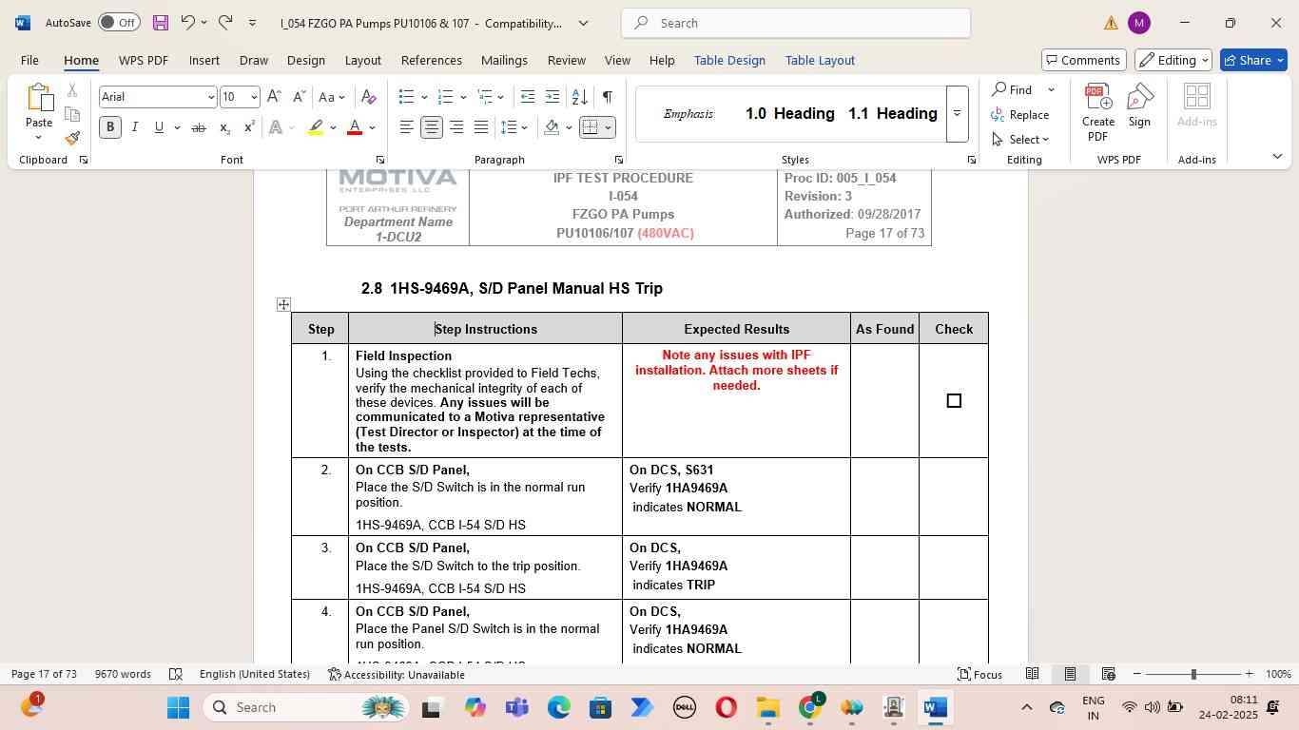
Task: Select Print Layout view toggle
Action: (x=1070, y=674)
